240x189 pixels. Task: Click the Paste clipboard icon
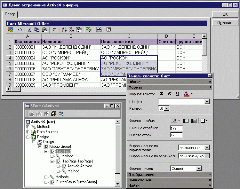44,30
